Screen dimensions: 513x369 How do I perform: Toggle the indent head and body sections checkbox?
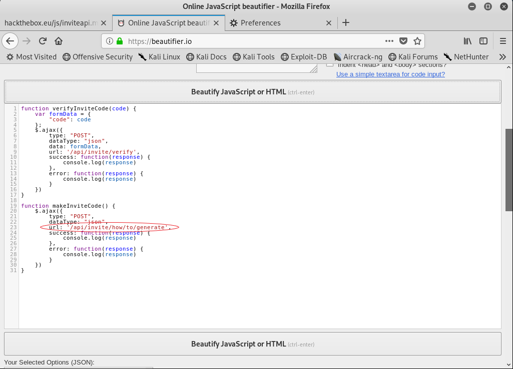tap(330, 65)
